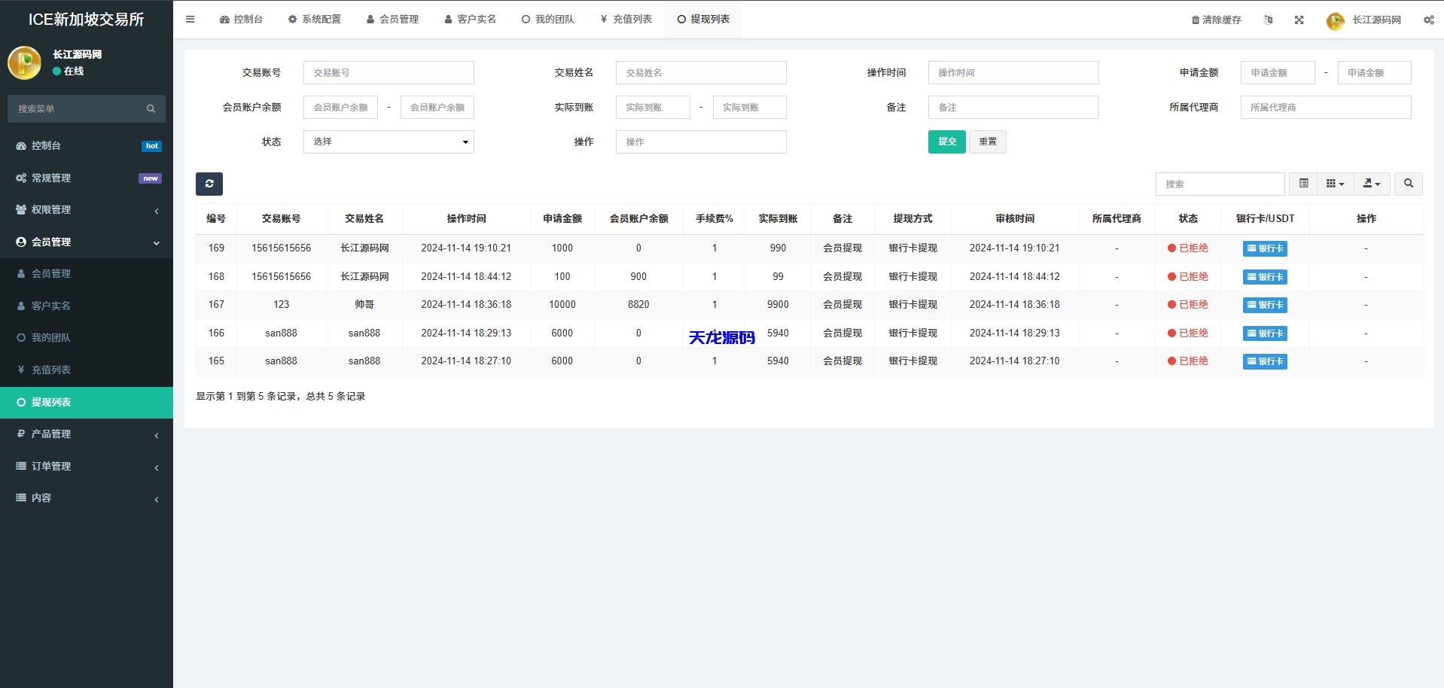Image resolution: width=1444 pixels, height=688 pixels.
Task: Open the columns grid dropdown above the table
Action: pos(1335,184)
